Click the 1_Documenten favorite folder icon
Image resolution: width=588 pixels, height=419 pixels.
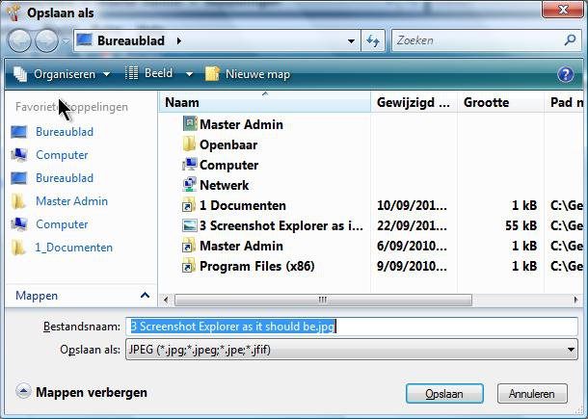pos(18,248)
